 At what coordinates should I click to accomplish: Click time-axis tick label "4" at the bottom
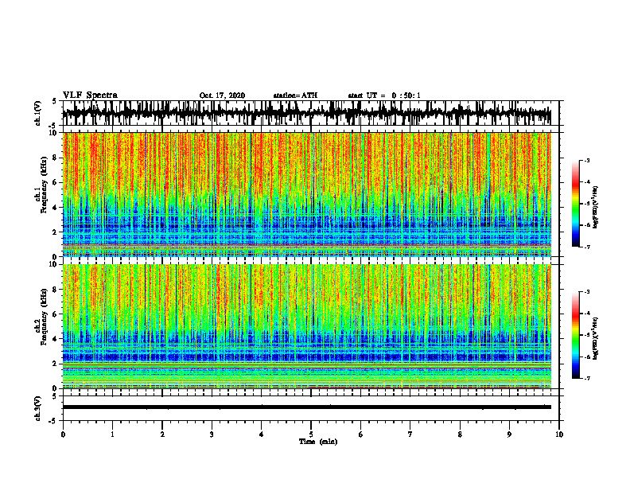(262, 434)
